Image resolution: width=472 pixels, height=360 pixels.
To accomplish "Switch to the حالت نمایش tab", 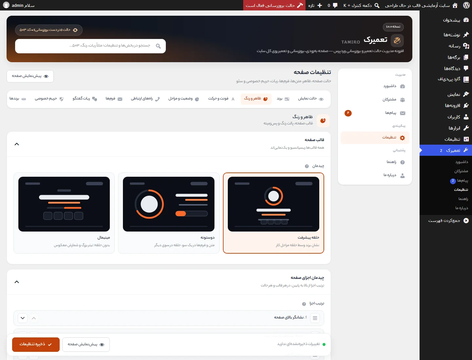I will pyautogui.click(x=311, y=99).
